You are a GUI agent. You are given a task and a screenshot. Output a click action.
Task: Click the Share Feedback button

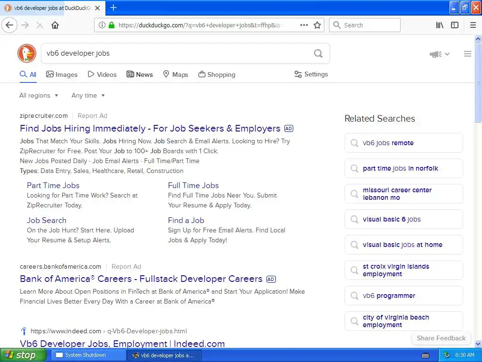[x=441, y=338]
